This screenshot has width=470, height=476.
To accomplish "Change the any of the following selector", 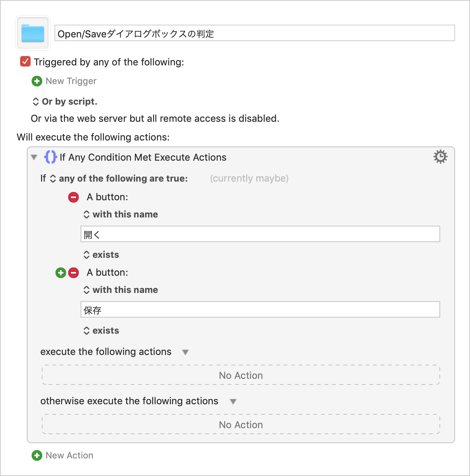I will [119, 179].
